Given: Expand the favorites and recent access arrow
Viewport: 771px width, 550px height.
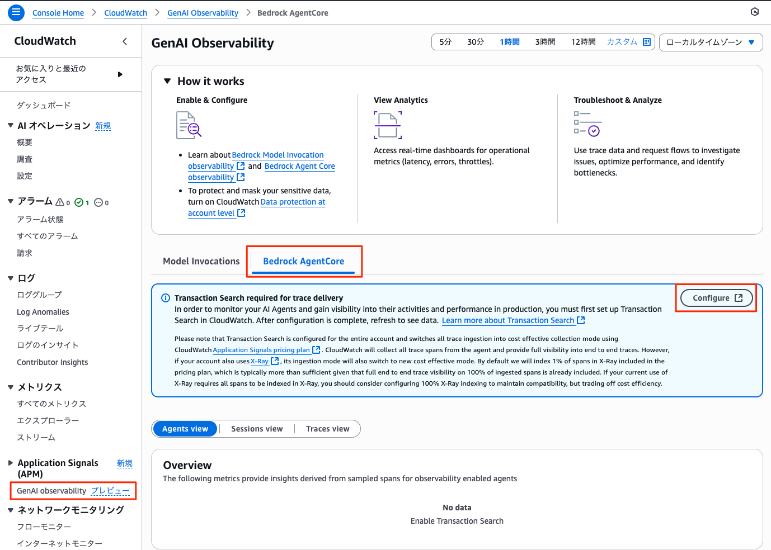Looking at the screenshot, I should (120, 74).
